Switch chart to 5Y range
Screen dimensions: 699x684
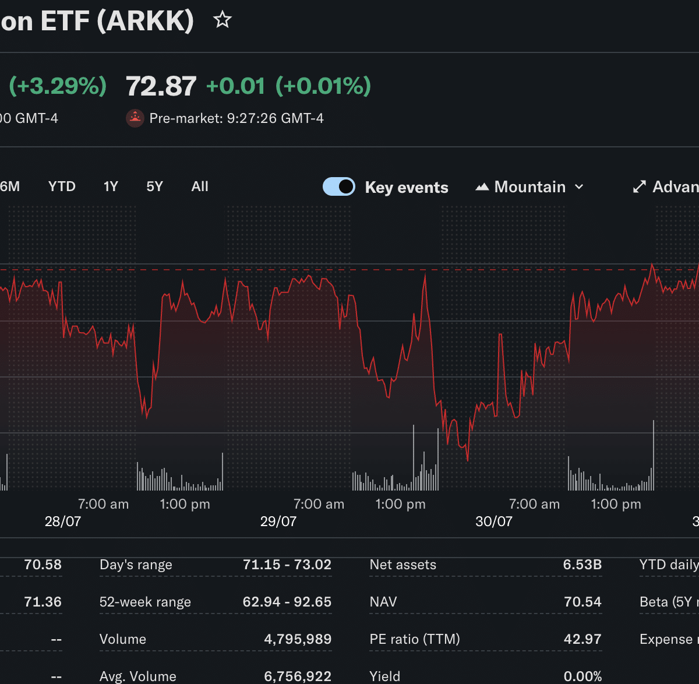click(154, 186)
